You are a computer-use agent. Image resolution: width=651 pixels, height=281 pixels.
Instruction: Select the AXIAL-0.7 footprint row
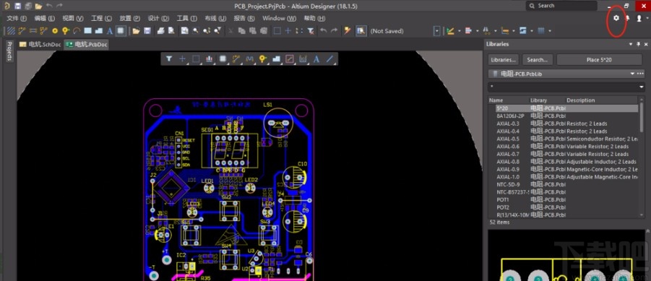(x=564, y=154)
